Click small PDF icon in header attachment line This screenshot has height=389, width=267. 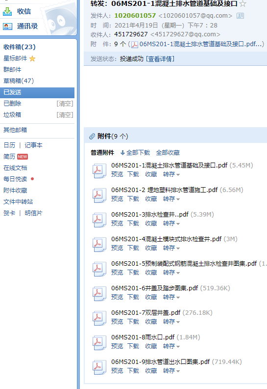click(x=135, y=45)
